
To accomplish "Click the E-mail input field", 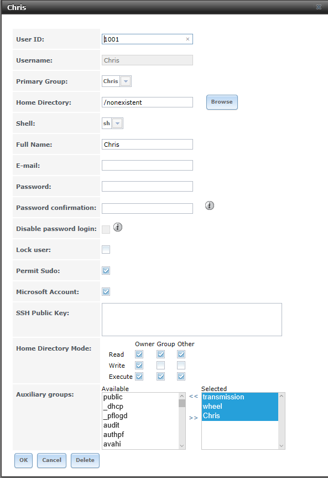I will pos(147,165).
